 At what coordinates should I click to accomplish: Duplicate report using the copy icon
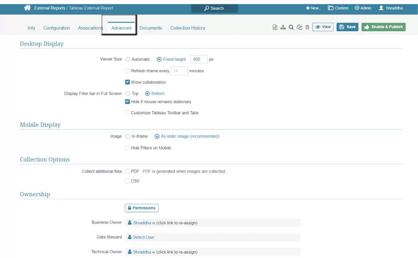click(x=299, y=27)
